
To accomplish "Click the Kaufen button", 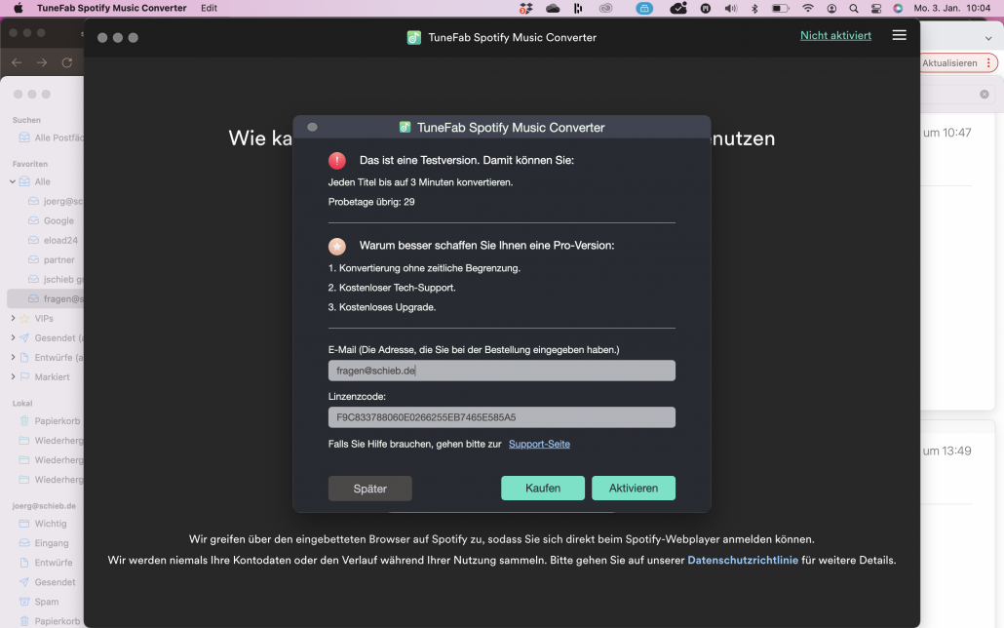I will point(542,488).
